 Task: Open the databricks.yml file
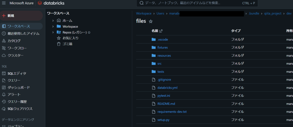167,88
